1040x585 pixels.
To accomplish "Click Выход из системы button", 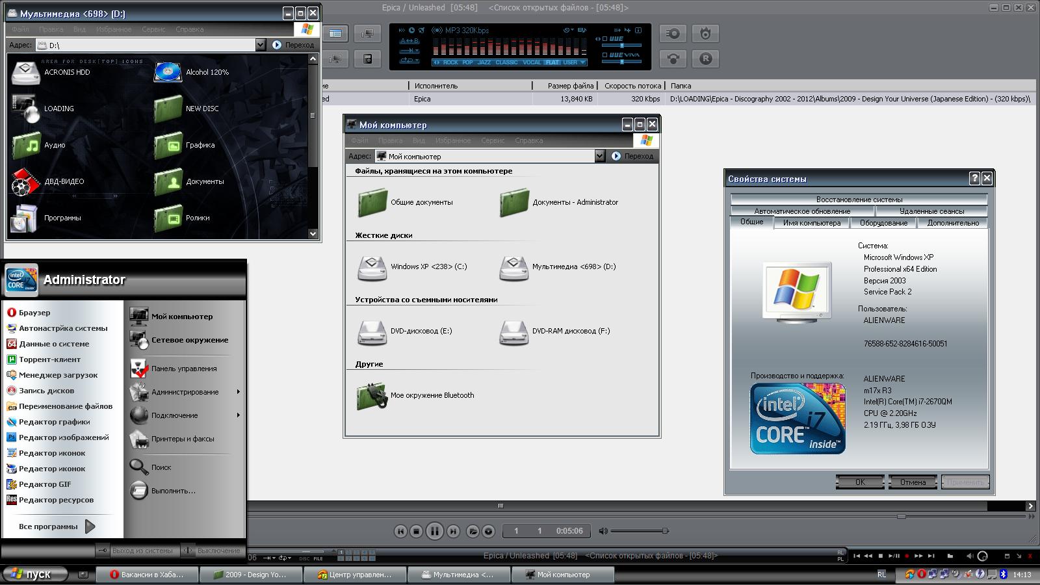I will tap(135, 551).
